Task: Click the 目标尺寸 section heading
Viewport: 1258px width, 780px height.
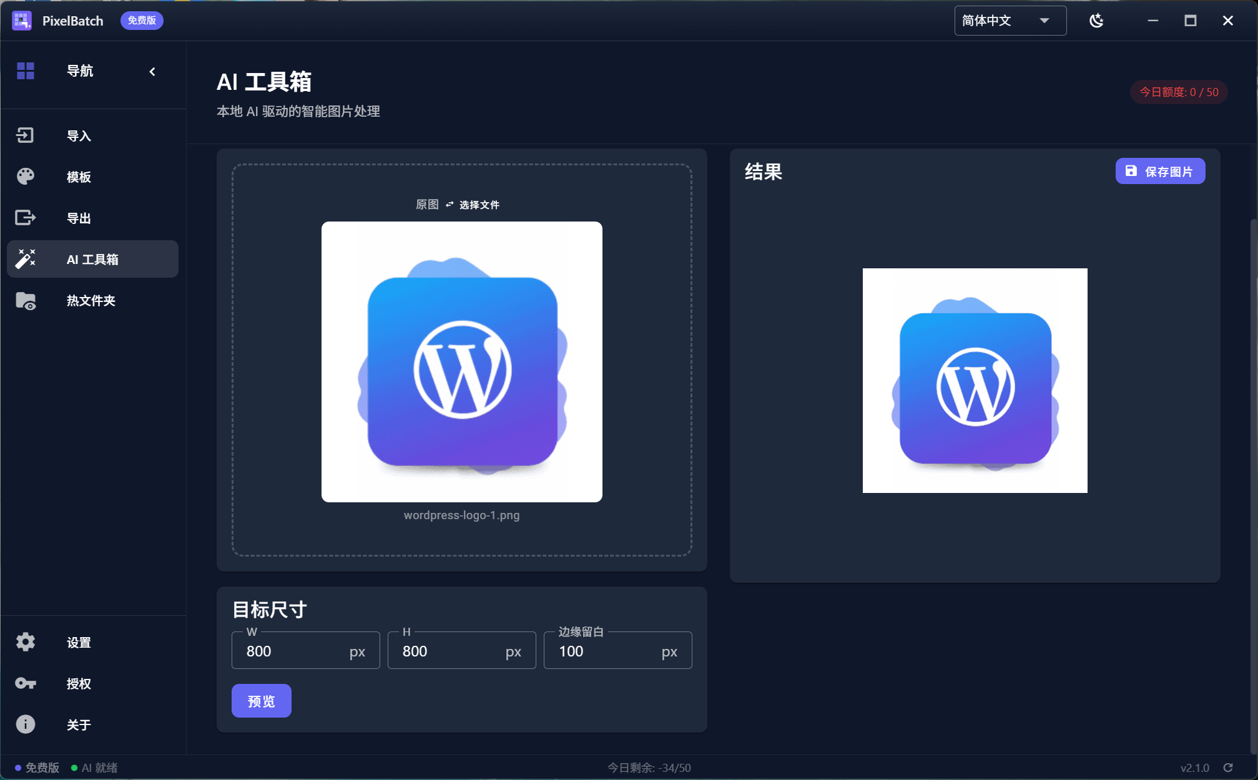Action: (270, 609)
